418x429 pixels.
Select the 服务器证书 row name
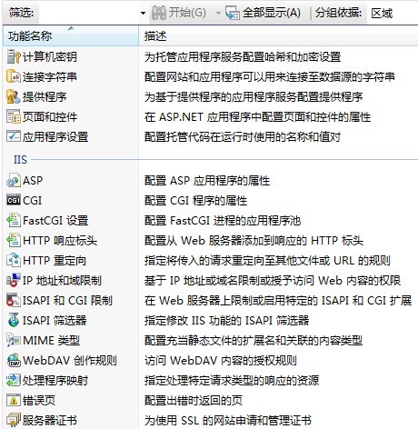(50, 421)
